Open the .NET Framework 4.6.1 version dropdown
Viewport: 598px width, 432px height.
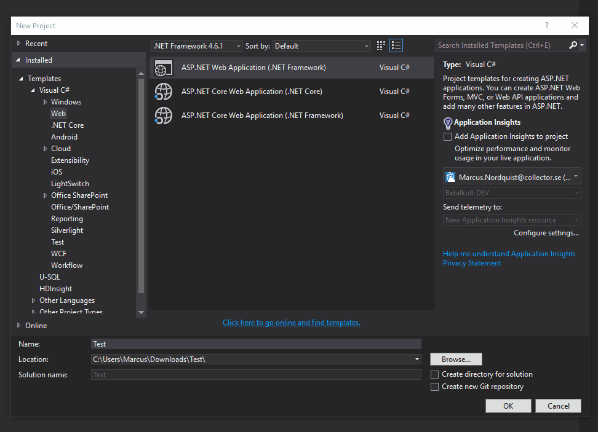click(x=239, y=45)
